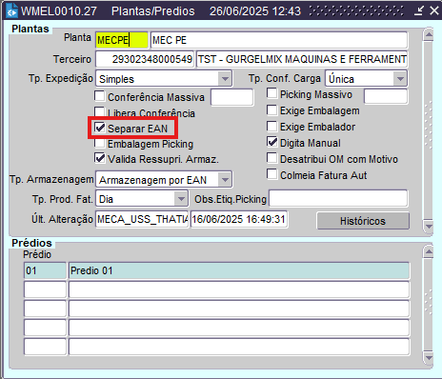Enable Desatribui OM com Motivo checkbox

[x=271, y=158]
